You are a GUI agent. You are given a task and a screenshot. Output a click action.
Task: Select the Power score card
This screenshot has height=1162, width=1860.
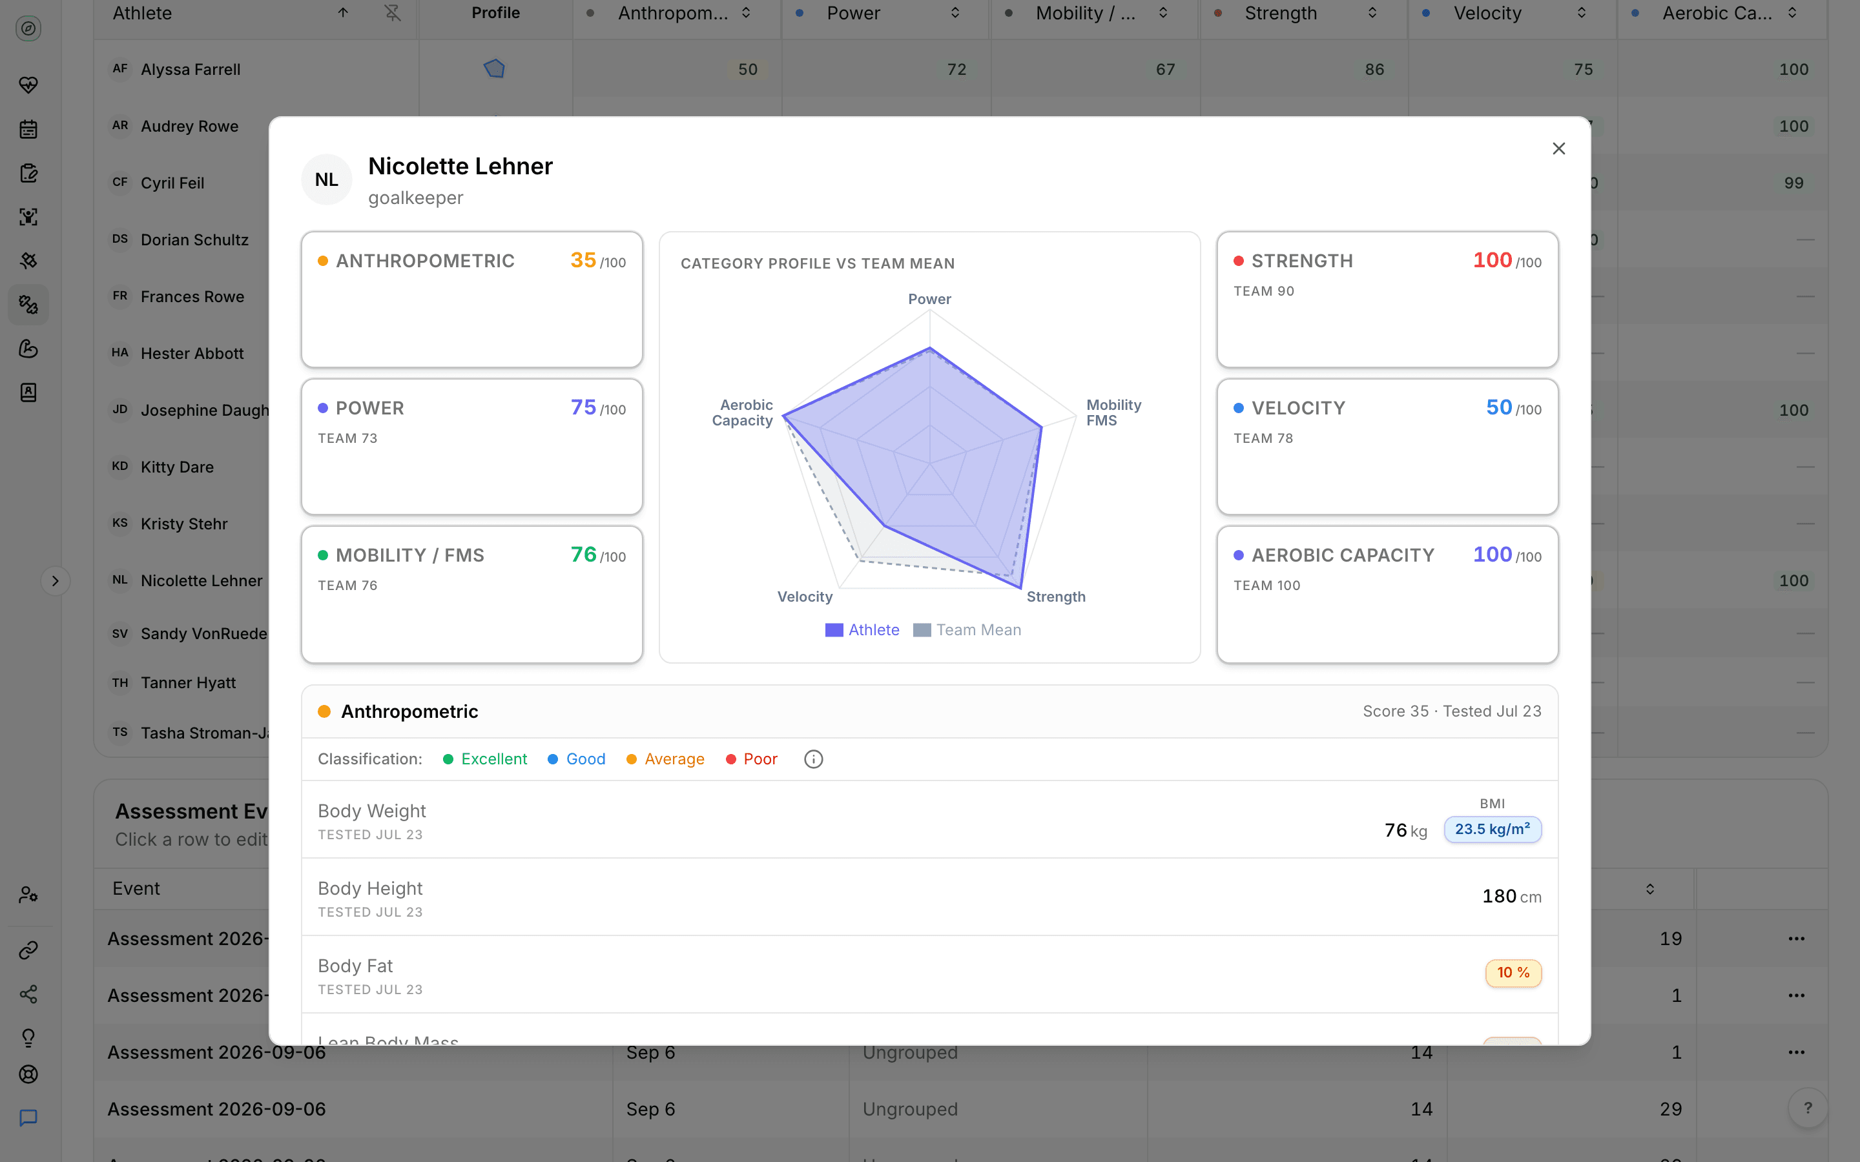pos(472,447)
